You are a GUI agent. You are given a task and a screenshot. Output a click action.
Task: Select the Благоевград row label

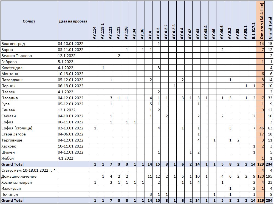[x=13, y=44]
